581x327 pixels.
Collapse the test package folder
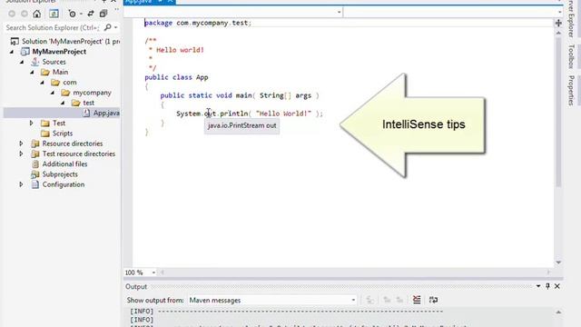click(63, 103)
